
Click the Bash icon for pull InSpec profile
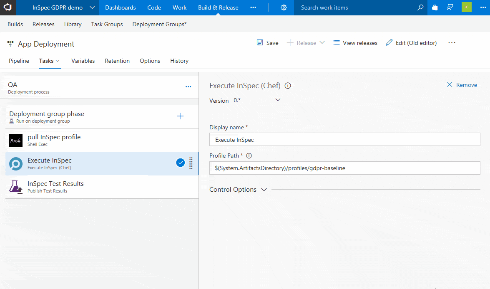(16, 141)
